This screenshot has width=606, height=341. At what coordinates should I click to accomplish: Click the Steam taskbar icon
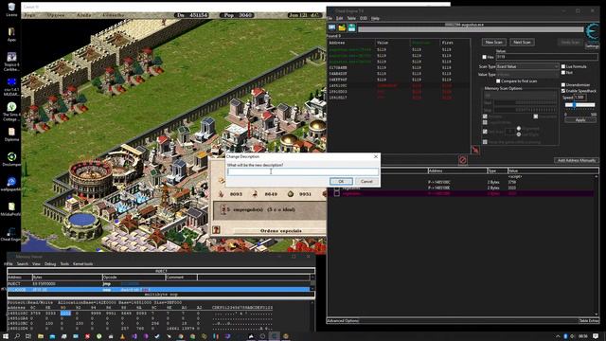(x=157, y=336)
